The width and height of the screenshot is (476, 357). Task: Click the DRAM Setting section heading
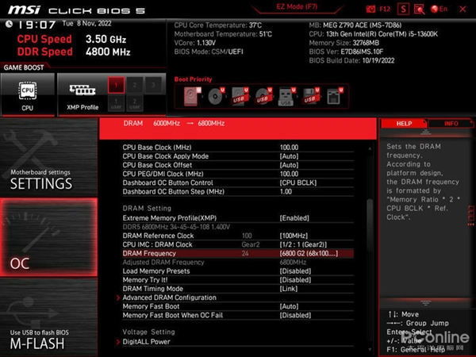pyautogui.click(x=147, y=208)
